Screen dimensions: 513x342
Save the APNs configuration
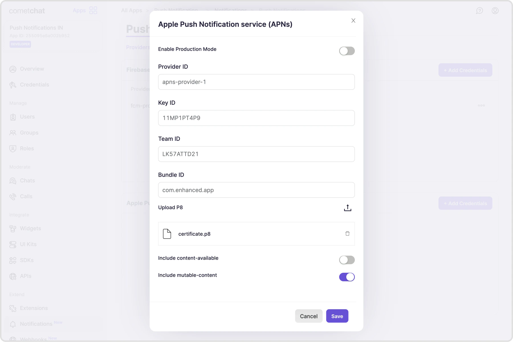click(x=337, y=316)
